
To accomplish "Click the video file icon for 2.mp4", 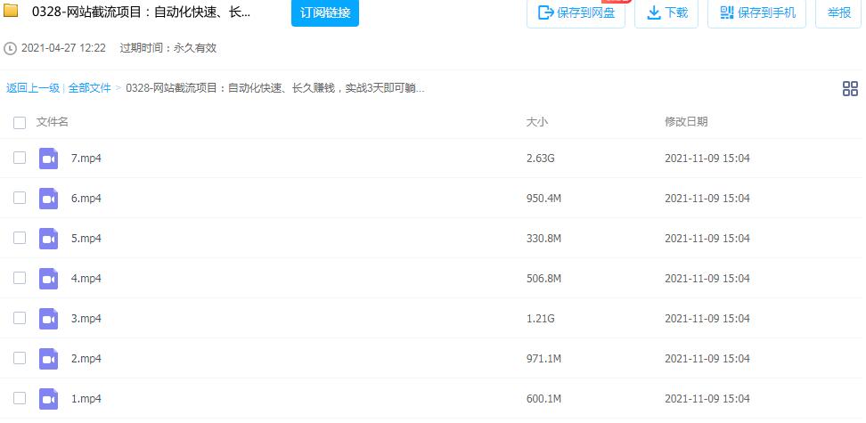I will click(x=49, y=358).
